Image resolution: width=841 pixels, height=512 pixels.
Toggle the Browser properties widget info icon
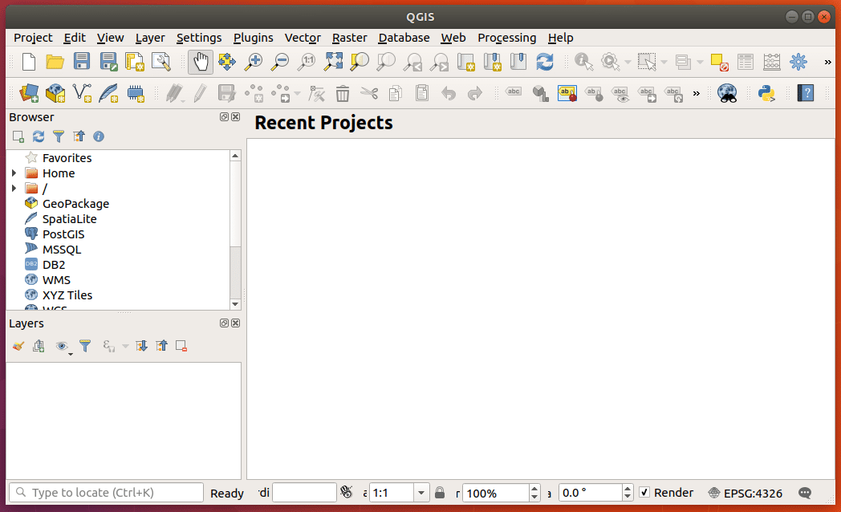tap(99, 136)
